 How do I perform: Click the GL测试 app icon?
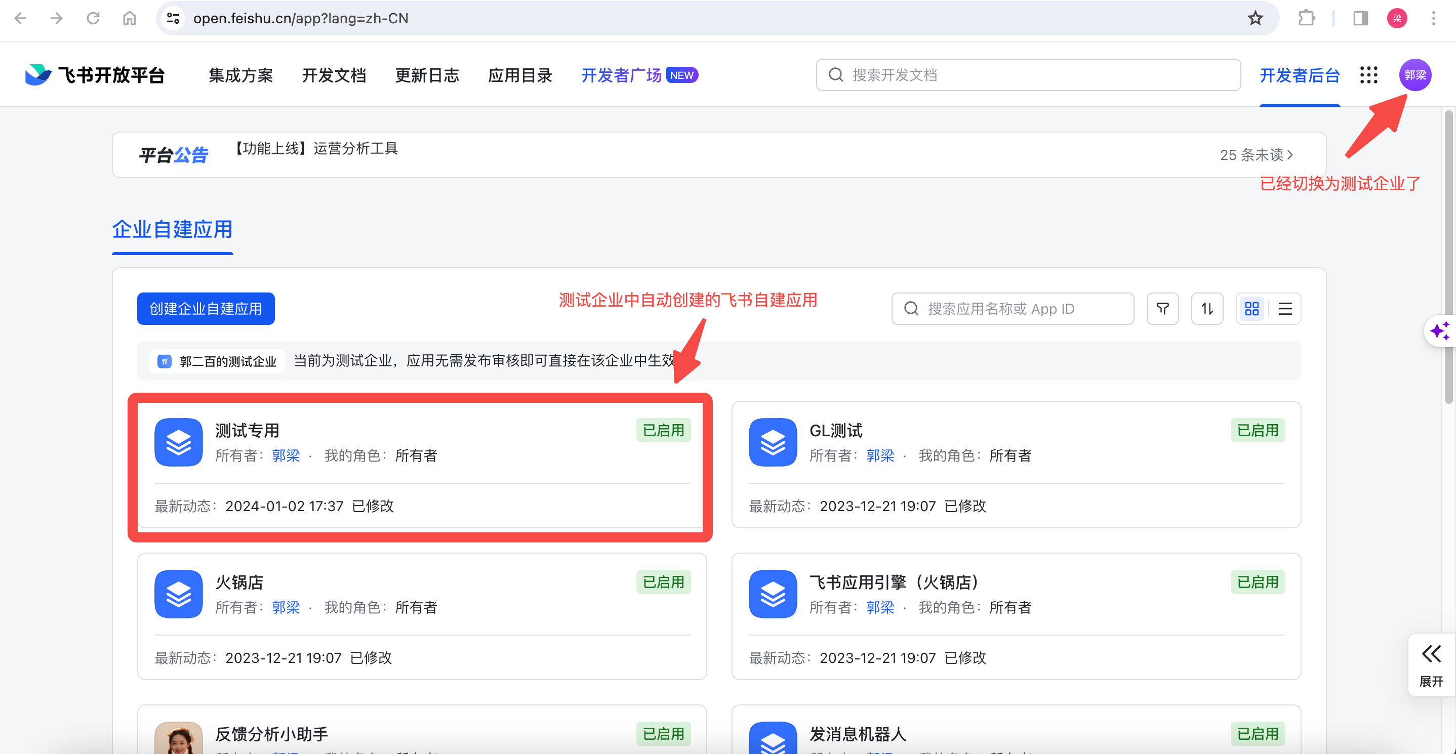coord(773,442)
